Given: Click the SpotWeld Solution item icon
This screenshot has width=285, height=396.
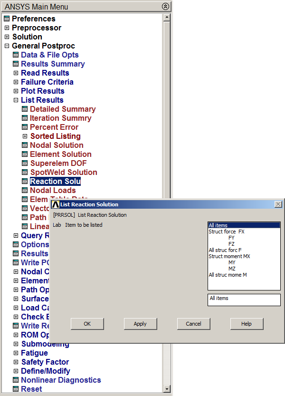Looking at the screenshot, I should pos(25,173).
